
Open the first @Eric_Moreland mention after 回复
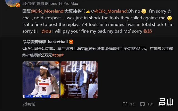(x=47, y=11)
